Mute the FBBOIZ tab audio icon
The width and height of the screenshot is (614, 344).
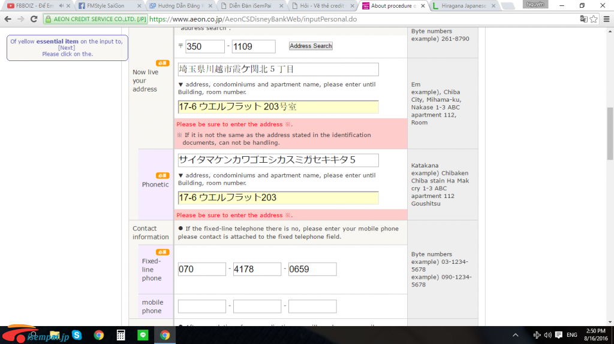tap(61, 6)
